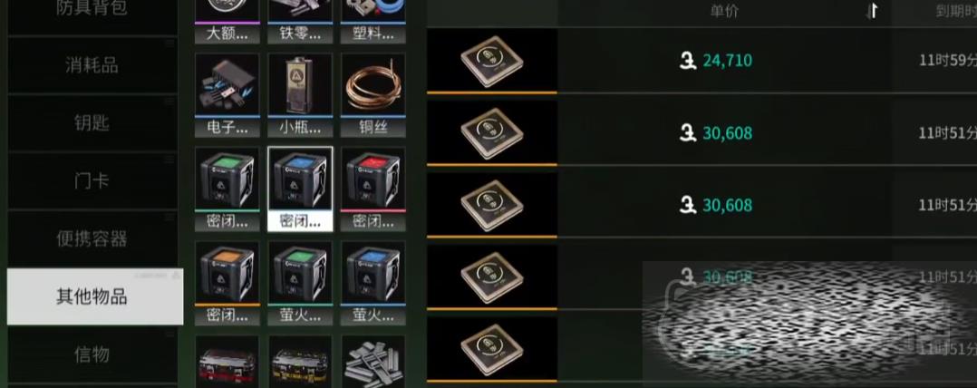Select the blue firefly (萤火) box item
The image size is (977, 388).
pyautogui.click(x=372, y=284)
